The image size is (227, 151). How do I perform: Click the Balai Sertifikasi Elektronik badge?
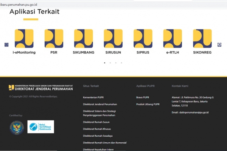pyautogui.click(x=40, y=127)
